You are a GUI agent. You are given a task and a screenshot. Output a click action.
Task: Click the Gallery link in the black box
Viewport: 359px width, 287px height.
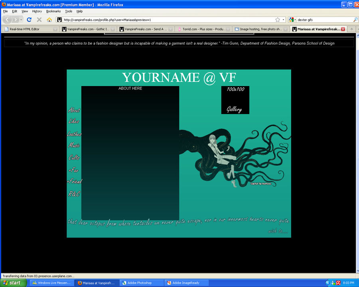pos(234,109)
